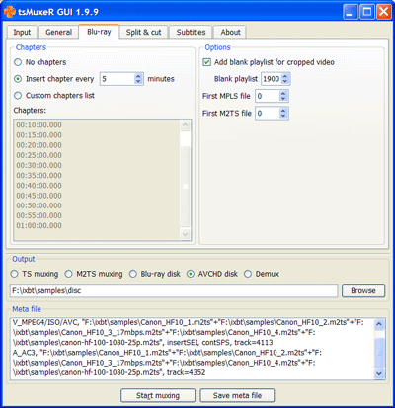Click the Browse button
This screenshot has height=408, width=395.
point(363,290)
